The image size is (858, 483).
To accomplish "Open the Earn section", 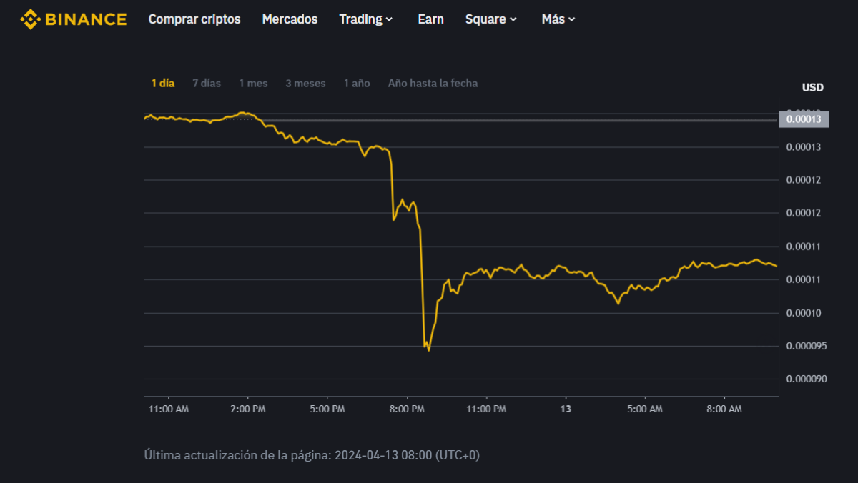I will click(x=430, y=19).
